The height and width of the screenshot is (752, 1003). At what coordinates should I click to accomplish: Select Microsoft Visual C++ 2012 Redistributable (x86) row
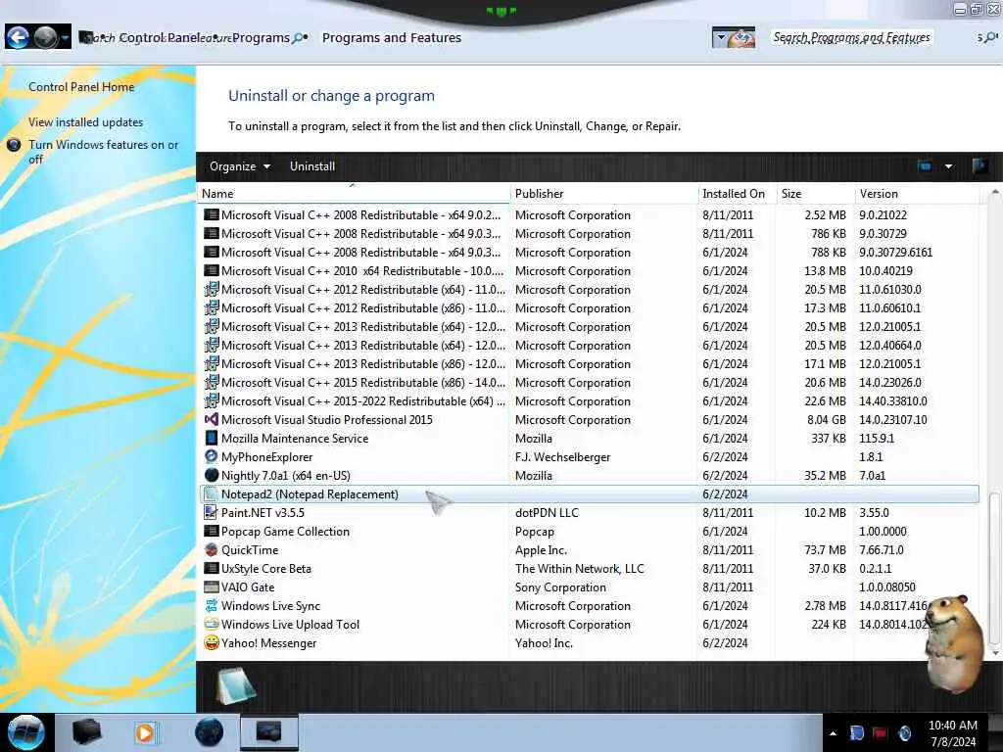[589, 307]
